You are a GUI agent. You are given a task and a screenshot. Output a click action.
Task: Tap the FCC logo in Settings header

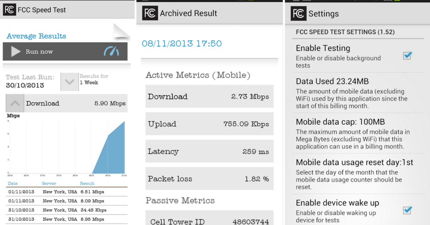[x=299, y=14]
